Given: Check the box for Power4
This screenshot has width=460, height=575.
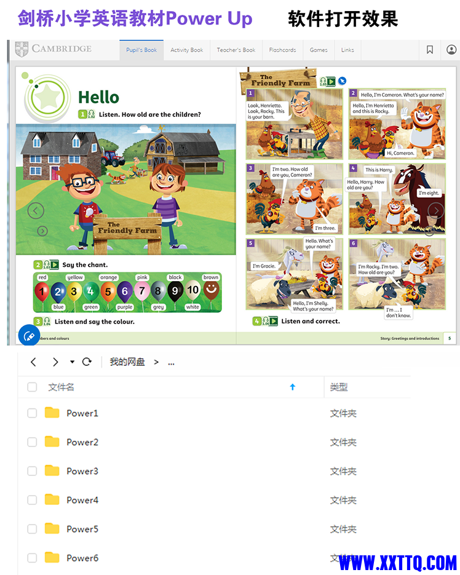Looking at the screenshot, I should point(32,500).
